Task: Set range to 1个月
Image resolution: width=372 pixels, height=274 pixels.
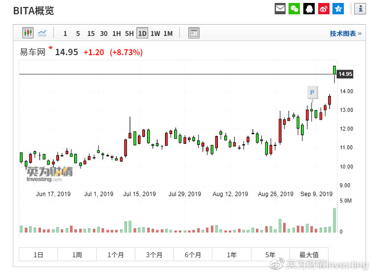Action: pos(116,255)
